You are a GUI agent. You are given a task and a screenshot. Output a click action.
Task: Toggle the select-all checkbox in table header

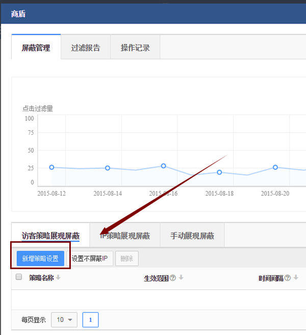(x=19, y=277)
